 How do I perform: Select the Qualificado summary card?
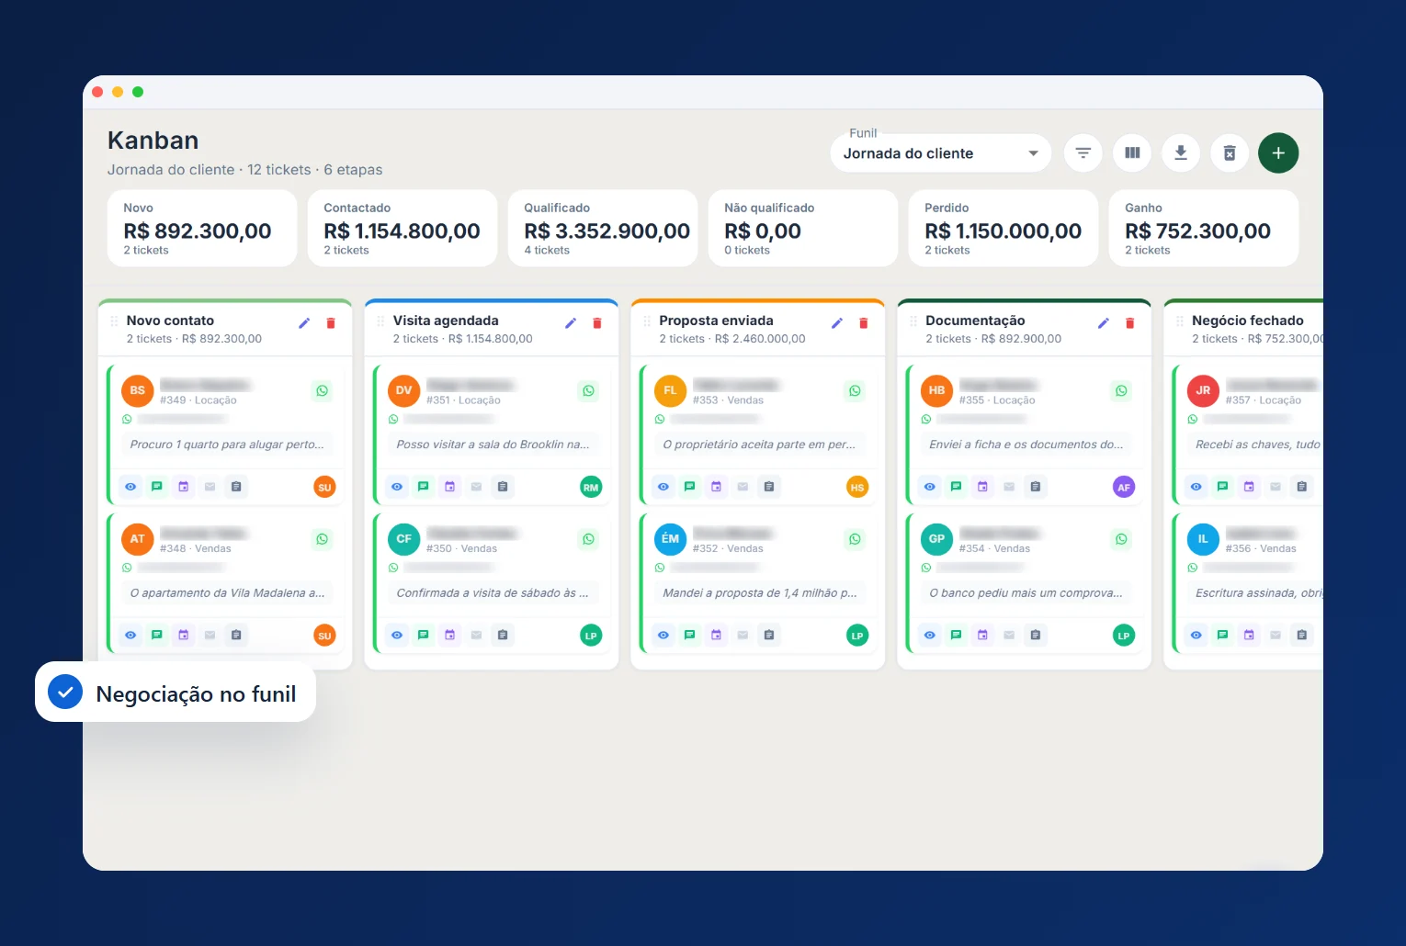603,229
